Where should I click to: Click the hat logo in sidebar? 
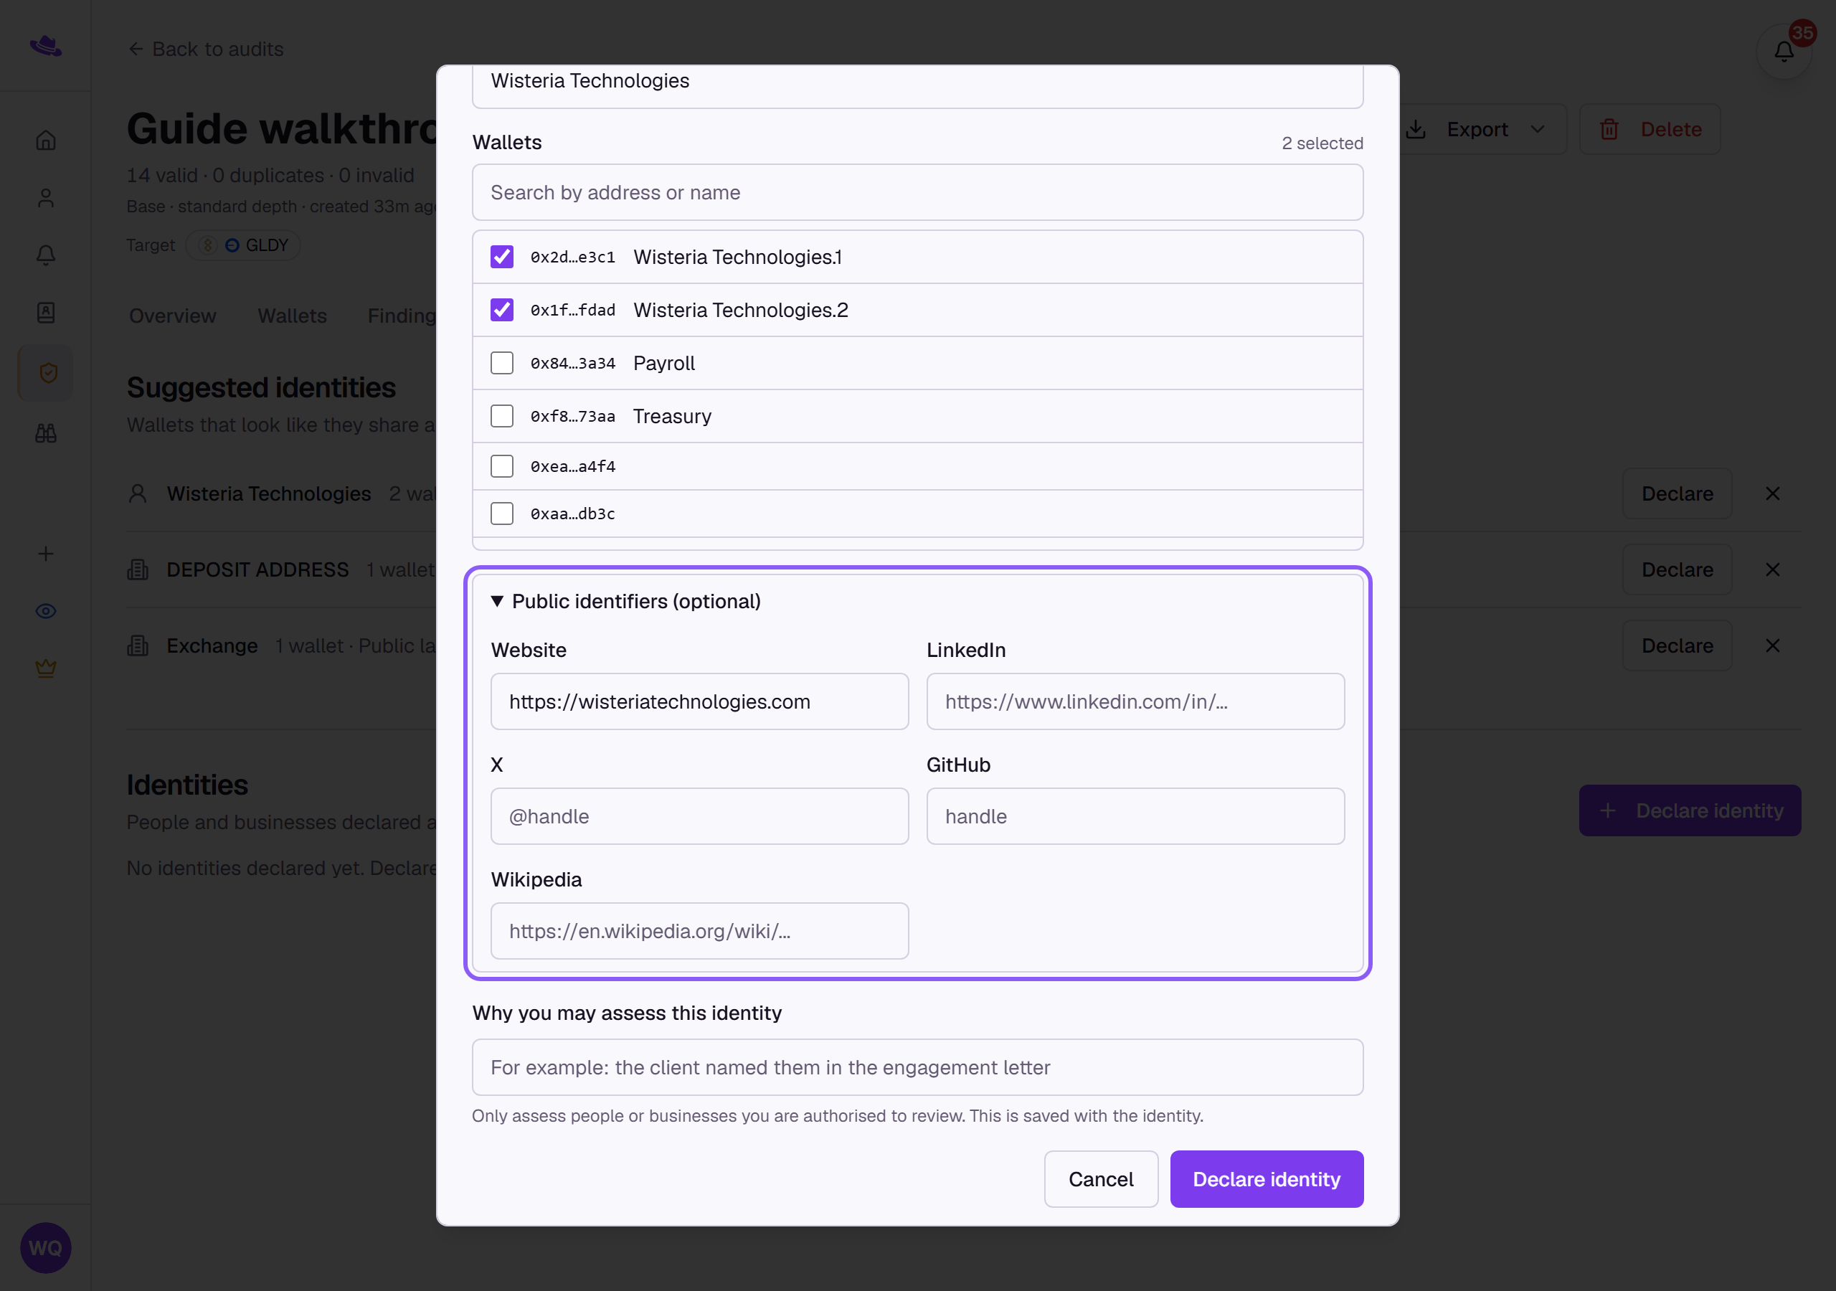pos(46,46)
